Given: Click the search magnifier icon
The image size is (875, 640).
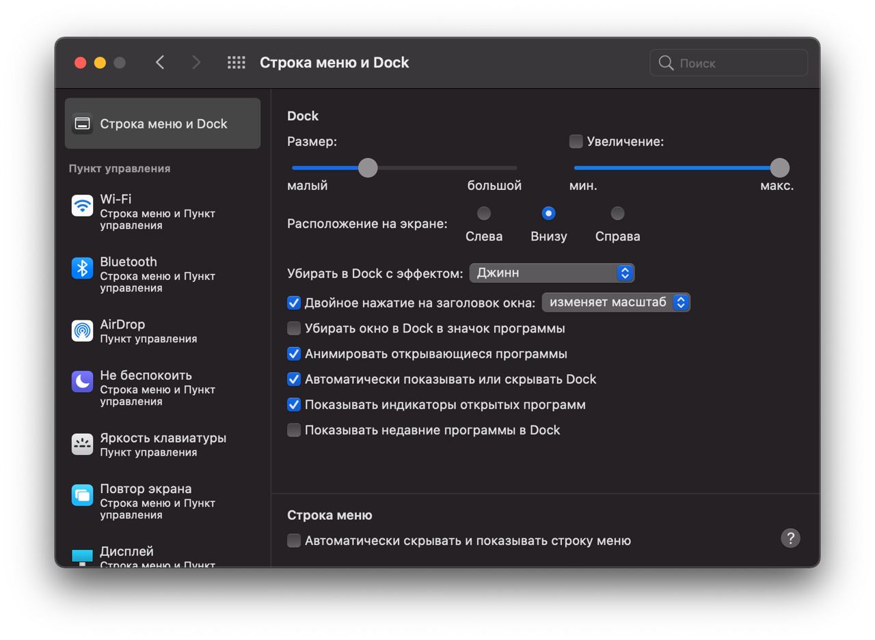Looking at the screenshot, I should tap(666, 63).
